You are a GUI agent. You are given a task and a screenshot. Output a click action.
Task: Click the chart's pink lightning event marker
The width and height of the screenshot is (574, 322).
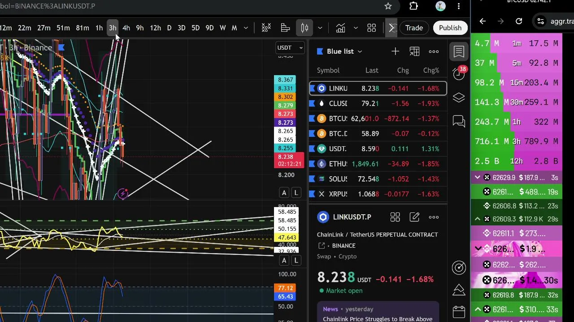pos(123,194)
